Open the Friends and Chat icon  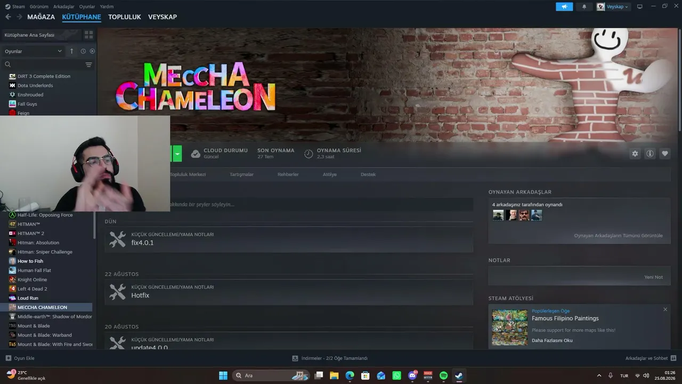673,358
